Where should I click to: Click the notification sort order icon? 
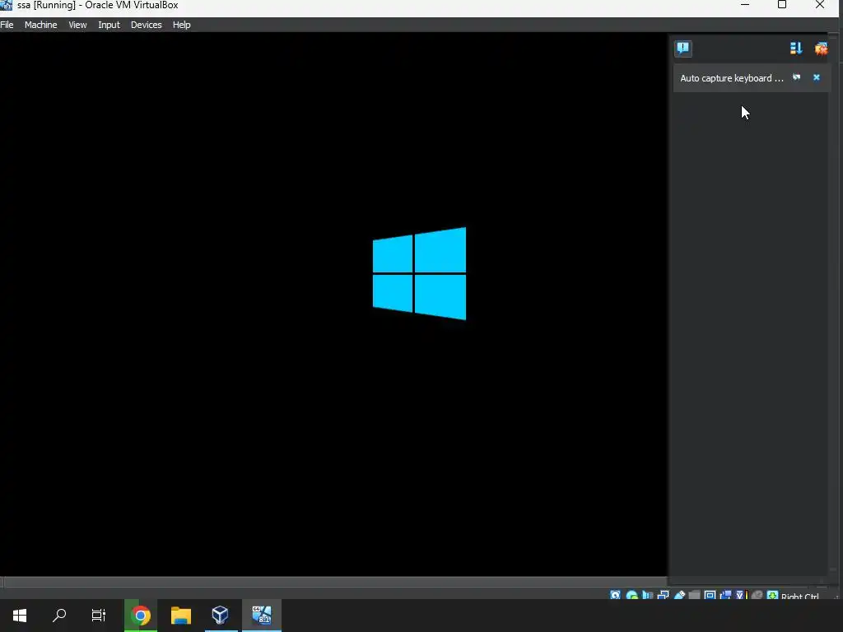pyautogui.click(x=796, y=49)
